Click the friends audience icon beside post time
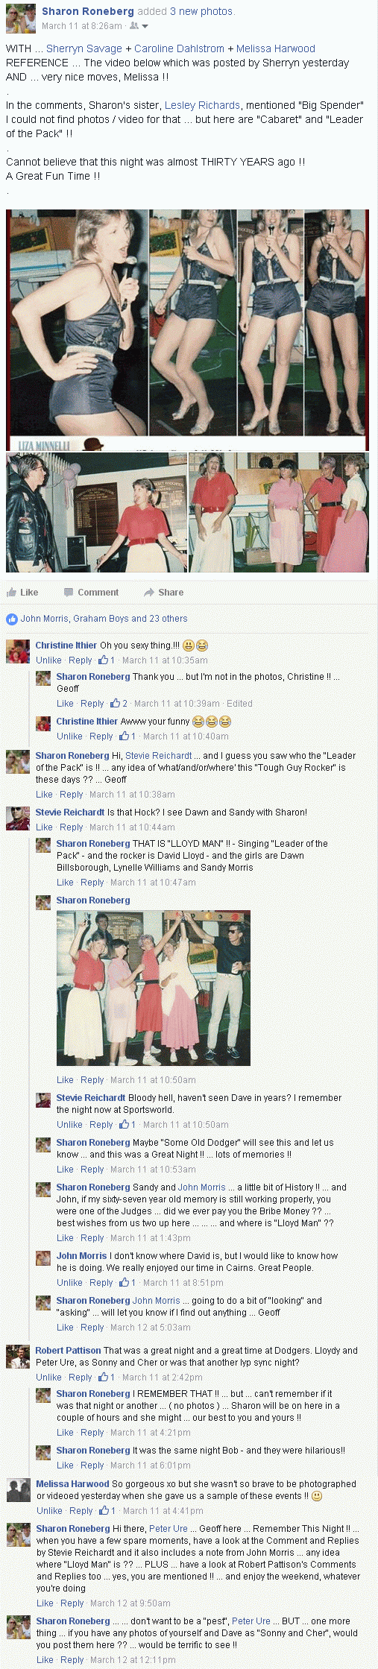Screen dimensions: 378x1669 coord(134,26)
